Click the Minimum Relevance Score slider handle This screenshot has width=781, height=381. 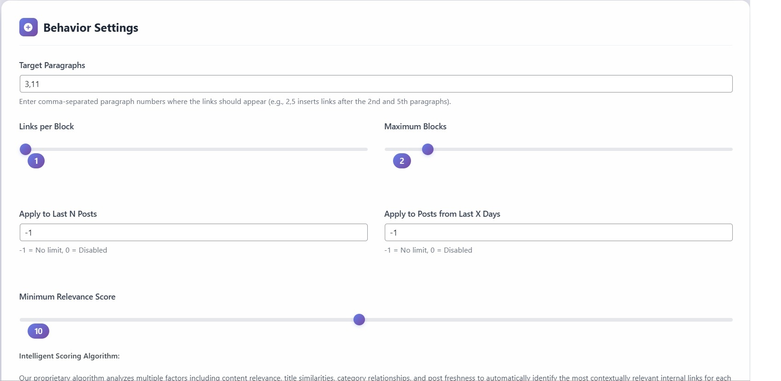tap(359, 319)
